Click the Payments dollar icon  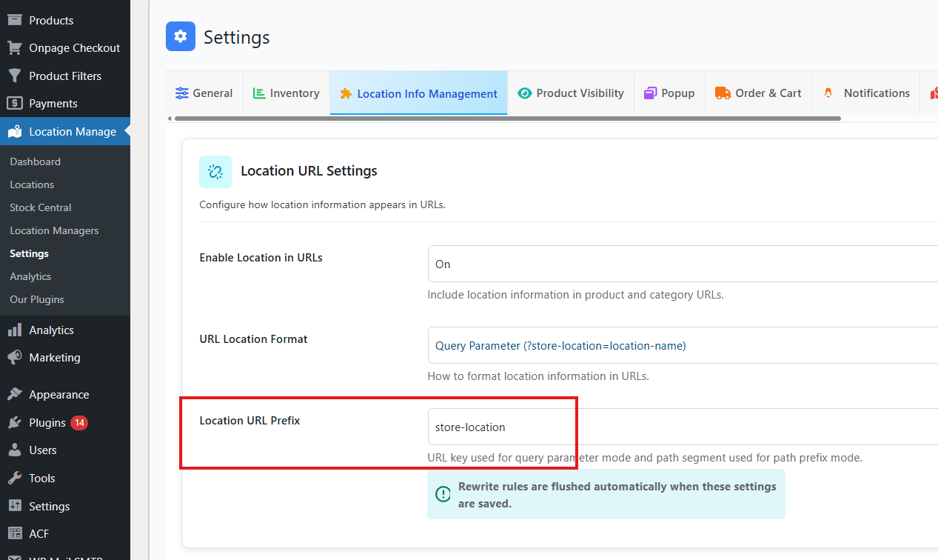click(15, 103)
